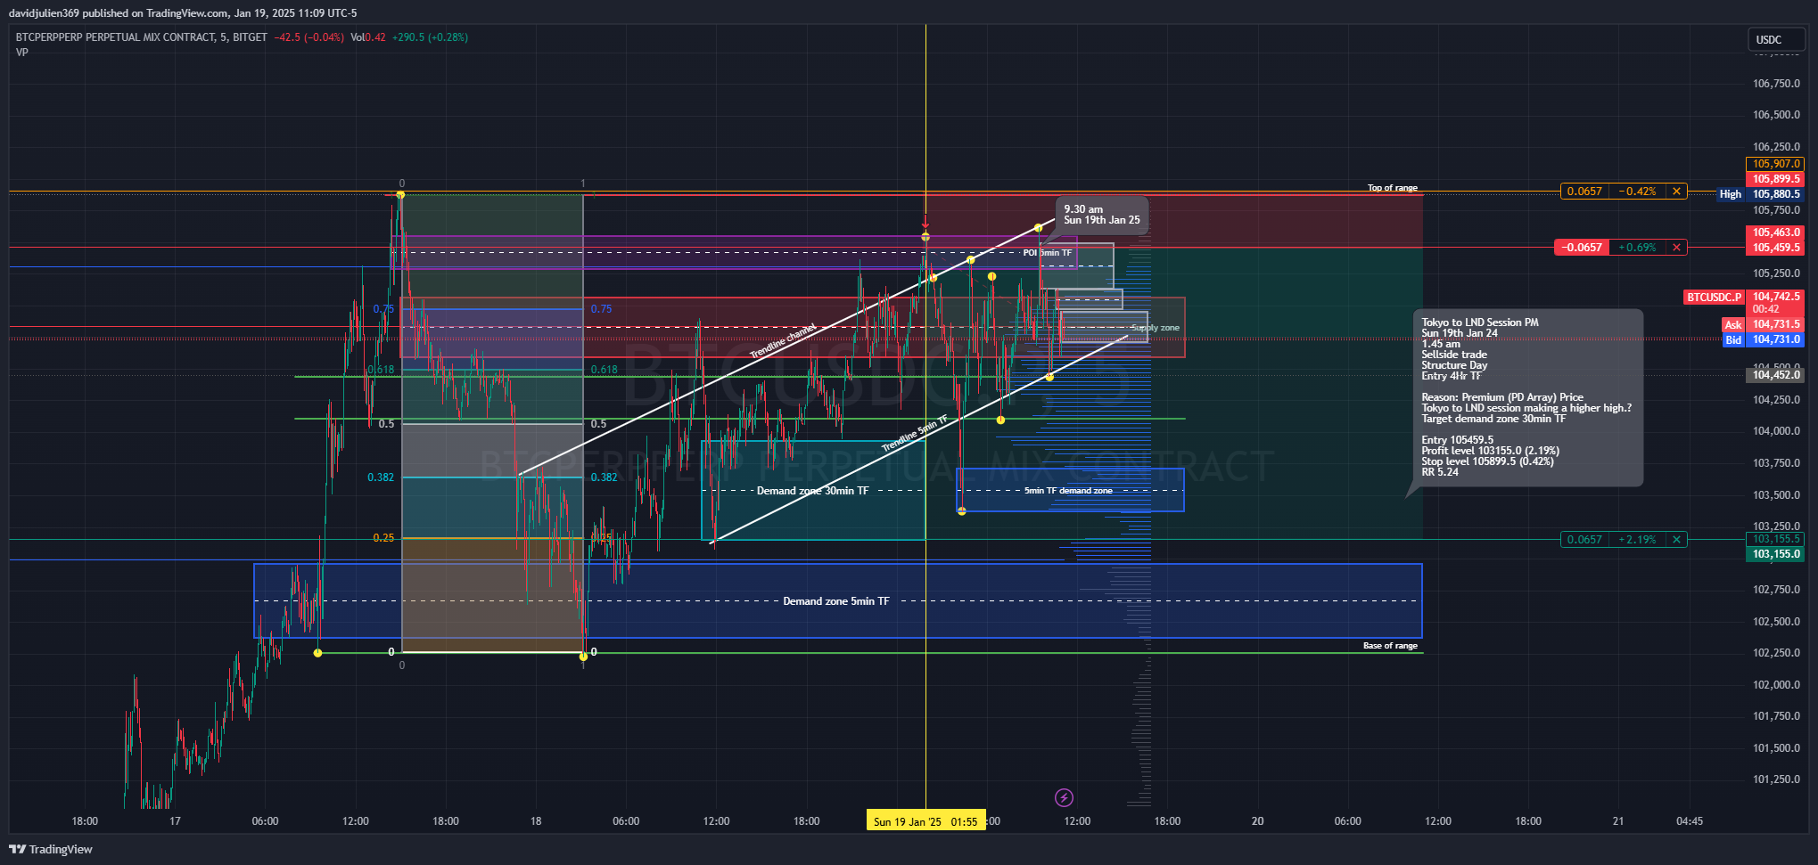Open the 9.30 am Sun 19th Jan 25 callout
This screenshot has width=1818, height=865.
tap(1102, 215)
